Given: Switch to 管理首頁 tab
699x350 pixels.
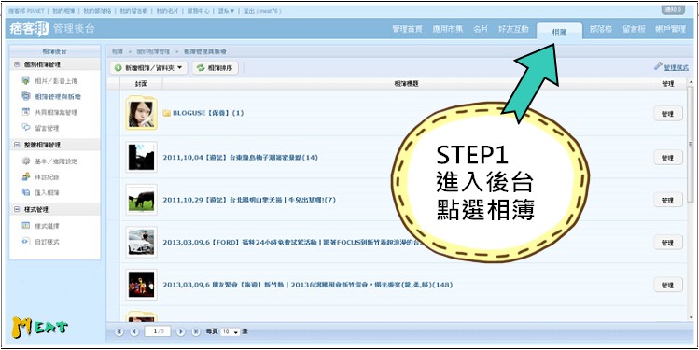Looking at the screenshot, I should point(407,29).
